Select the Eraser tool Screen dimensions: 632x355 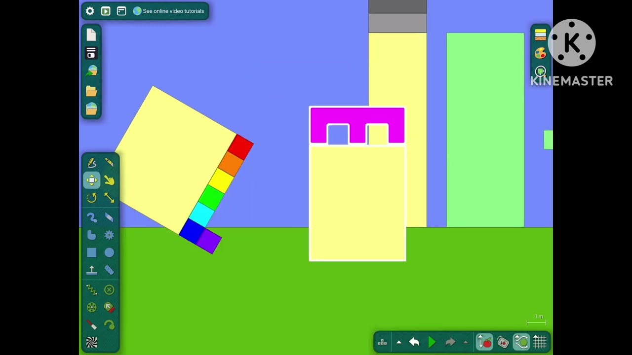click(109, 217)
